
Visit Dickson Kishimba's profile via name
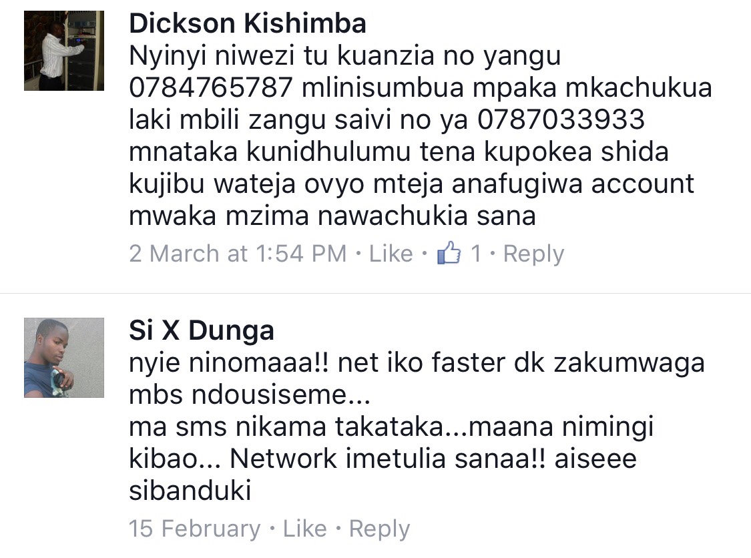click(248, 23)
